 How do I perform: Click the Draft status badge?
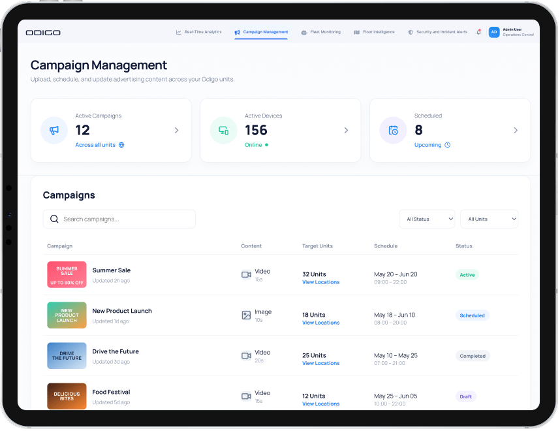point(466,396)
